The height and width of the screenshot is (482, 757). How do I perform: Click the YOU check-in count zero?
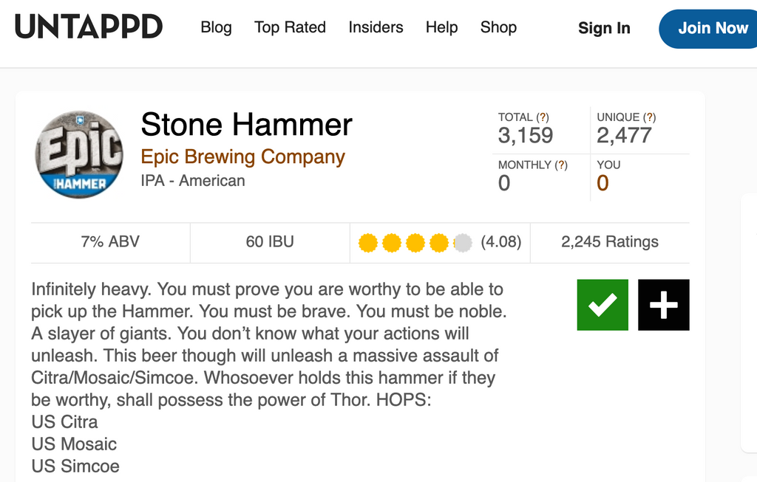[602, 183]
